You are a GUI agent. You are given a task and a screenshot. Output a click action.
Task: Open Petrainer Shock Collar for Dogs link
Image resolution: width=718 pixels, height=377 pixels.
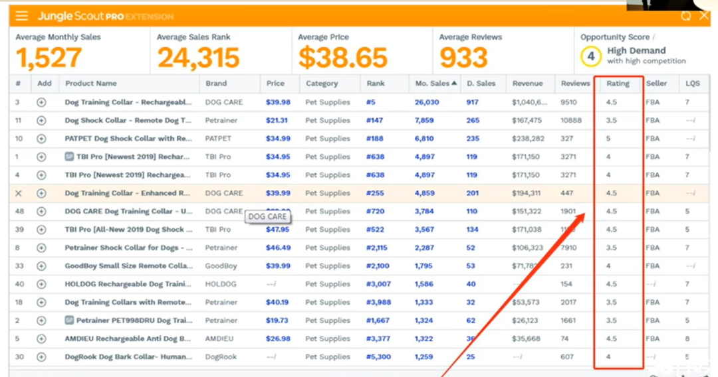click(129, 248)
